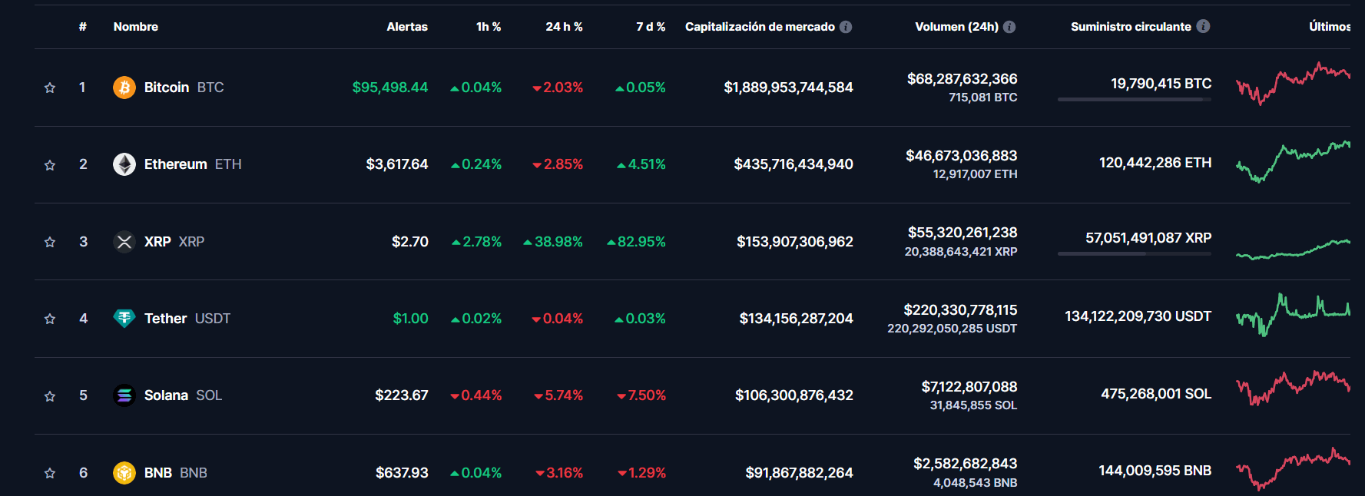Open Solana volume $7,122,807,088

click(x=969, y=387)
